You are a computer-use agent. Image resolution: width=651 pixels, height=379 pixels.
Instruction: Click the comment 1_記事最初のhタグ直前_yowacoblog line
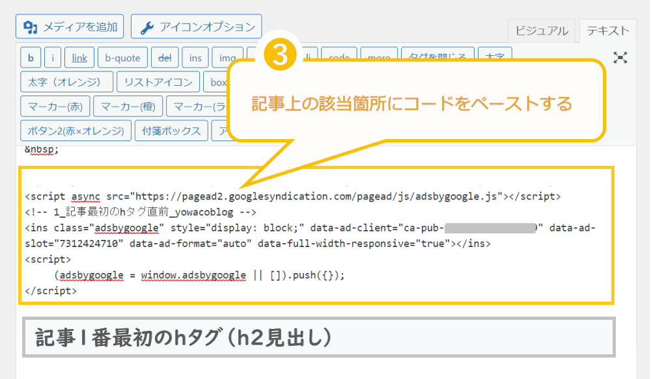pos(141,212)
